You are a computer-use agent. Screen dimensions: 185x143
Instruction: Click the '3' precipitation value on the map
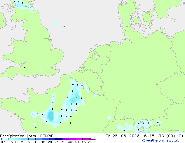pos(52,115)
